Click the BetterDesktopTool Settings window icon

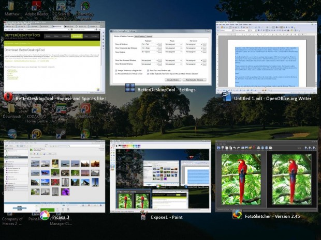click(x=130, y=88)
